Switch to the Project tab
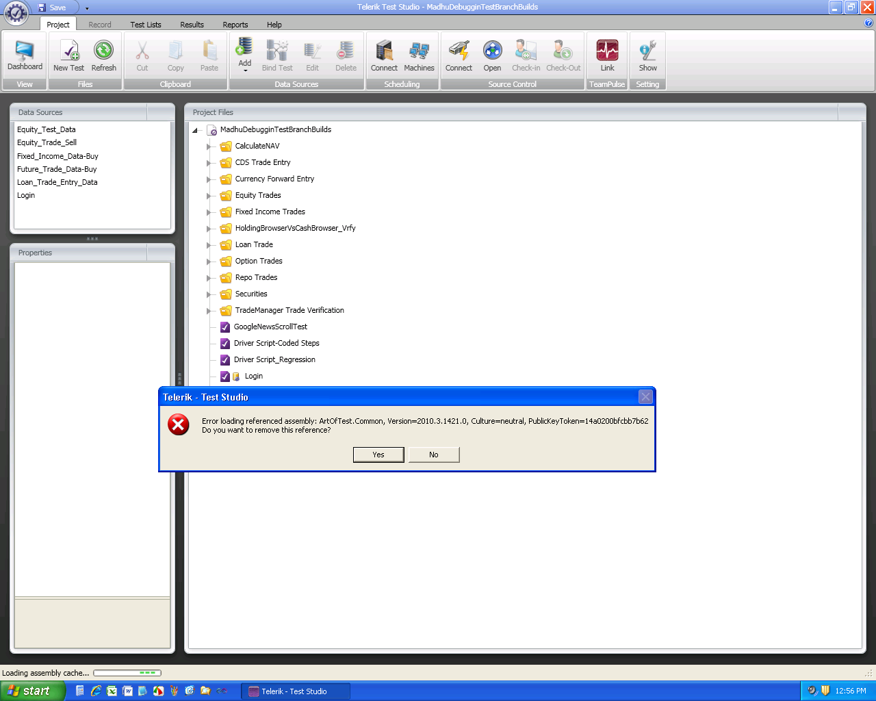 (58, 25)
